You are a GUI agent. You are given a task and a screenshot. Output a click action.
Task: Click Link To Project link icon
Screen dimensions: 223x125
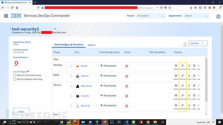28,72
